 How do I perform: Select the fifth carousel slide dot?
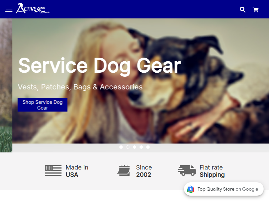148,147
